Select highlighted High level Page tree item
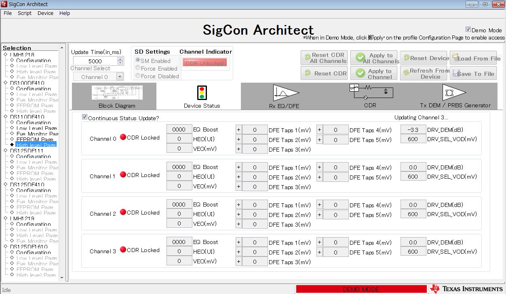This screenshot has width=506, height=294. (x=36, y=145)
